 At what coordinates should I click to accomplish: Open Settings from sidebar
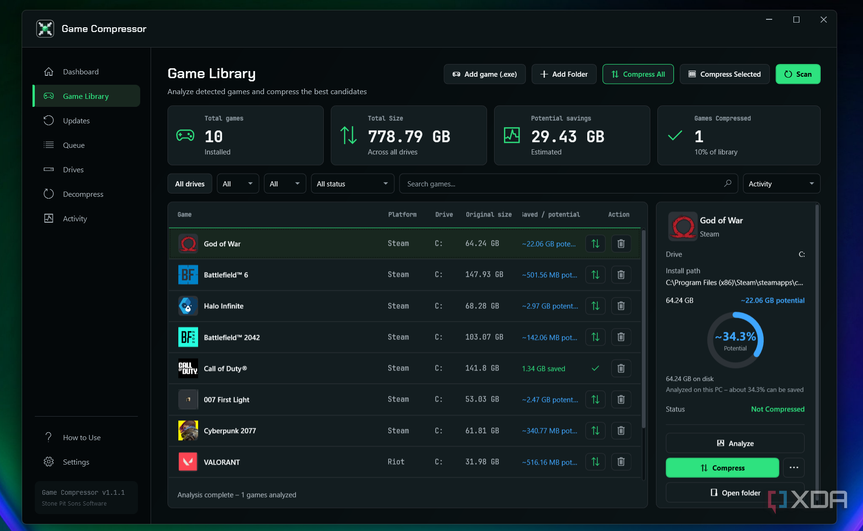tap(87, 462)
